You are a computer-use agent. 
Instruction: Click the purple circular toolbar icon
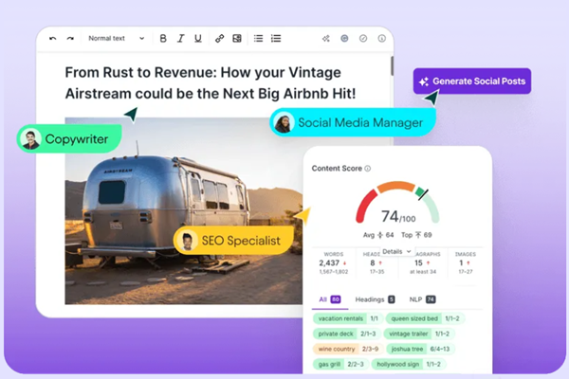coord(344,39)
